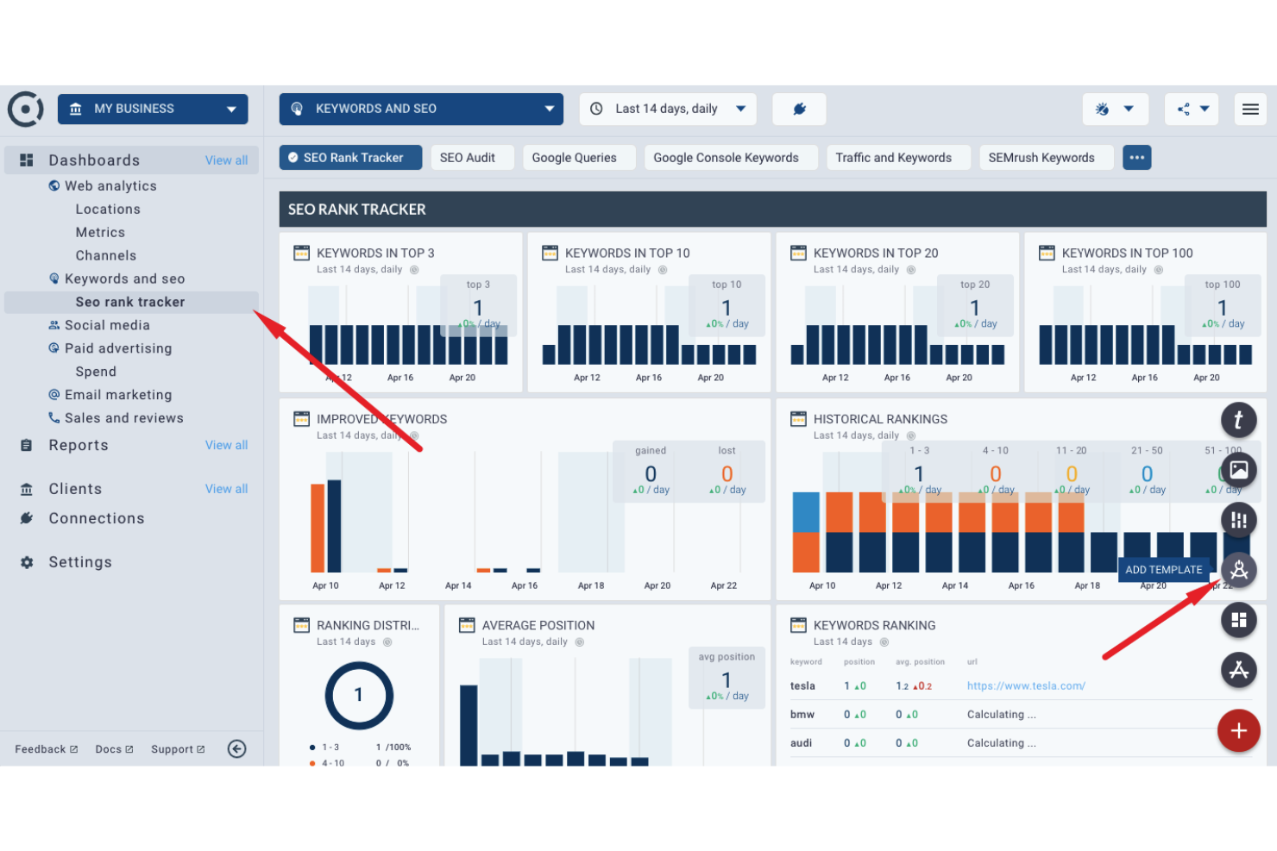Select the text widget icon on right rail
Image resolution: width=1277 pixels, height=851 pixels.
click(x=1239, y=420)
